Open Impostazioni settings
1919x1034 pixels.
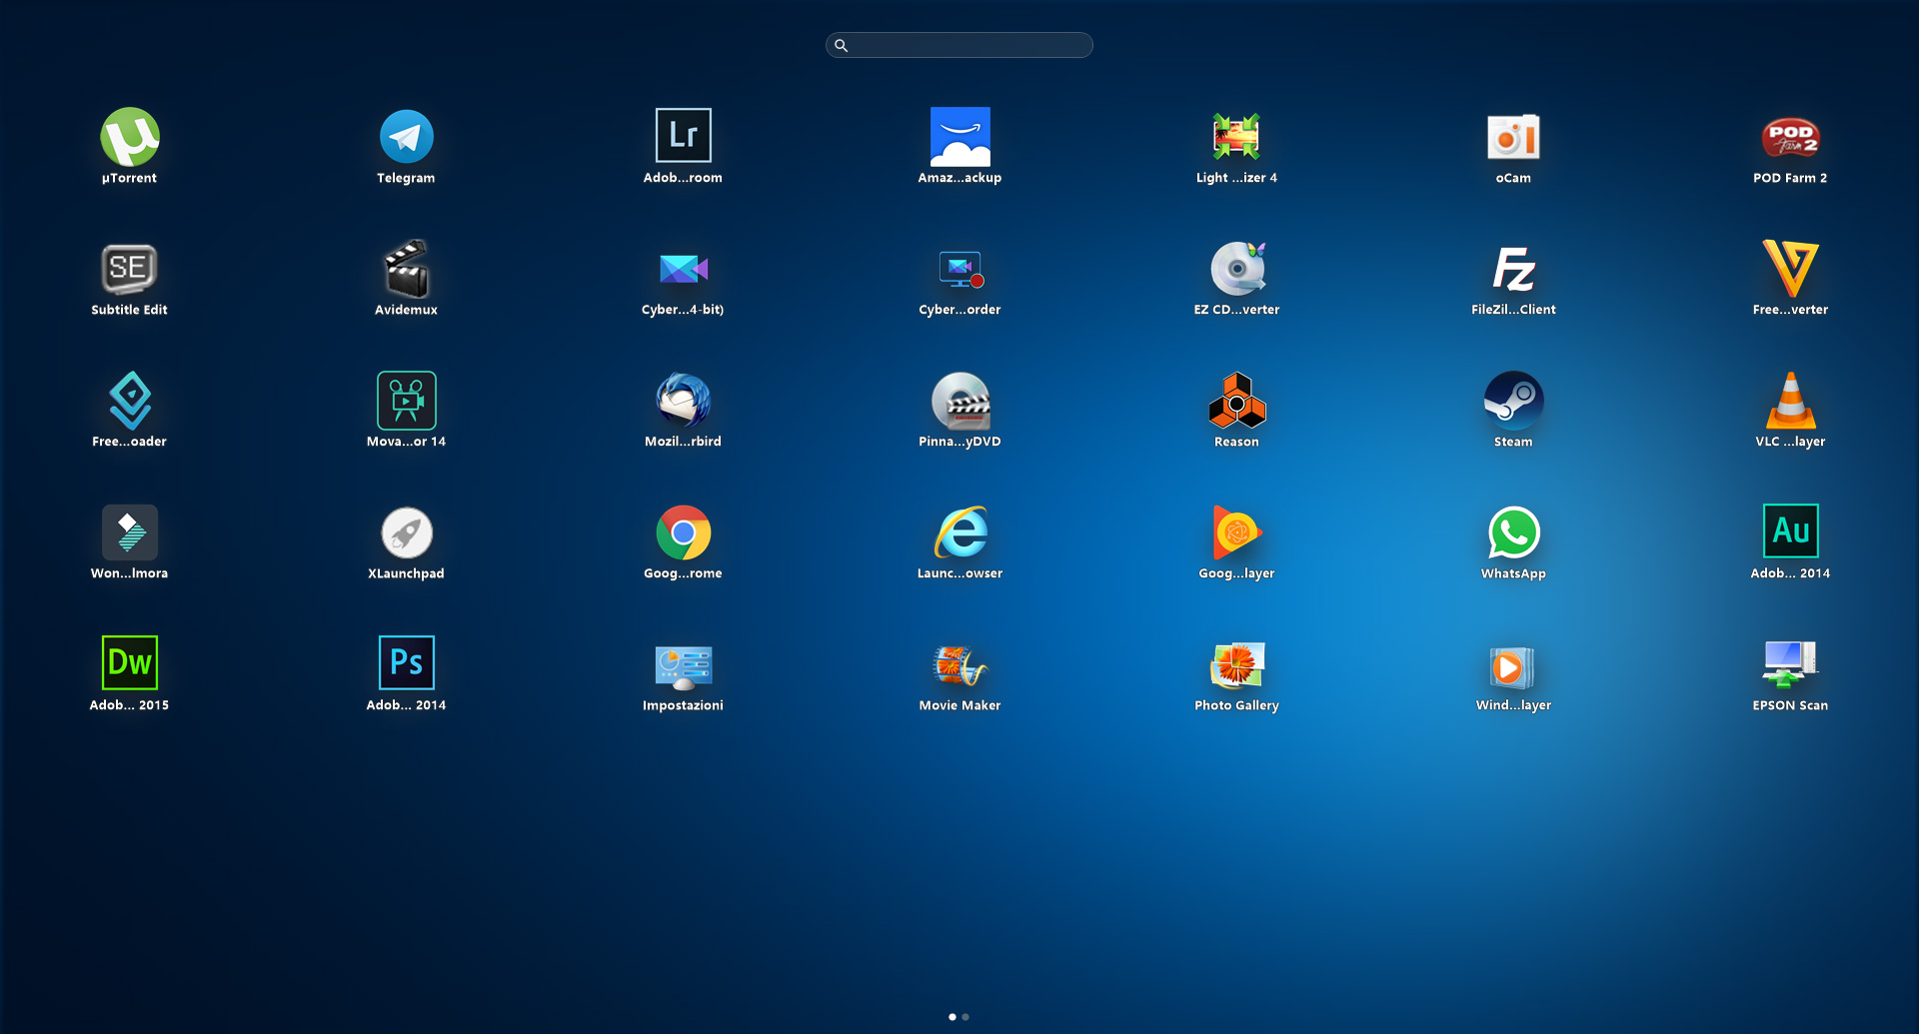point(683,665)
